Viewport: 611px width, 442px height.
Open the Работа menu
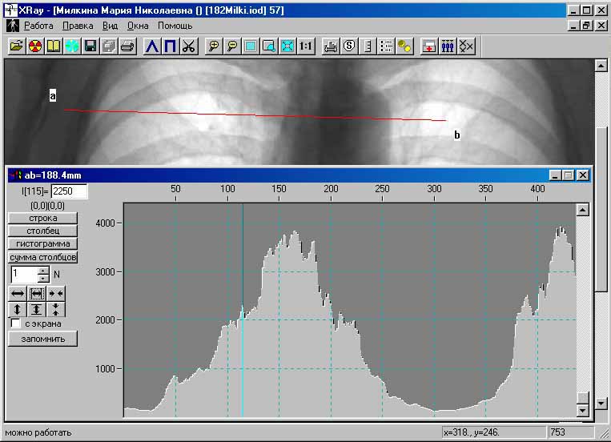(x=38, y=26)
